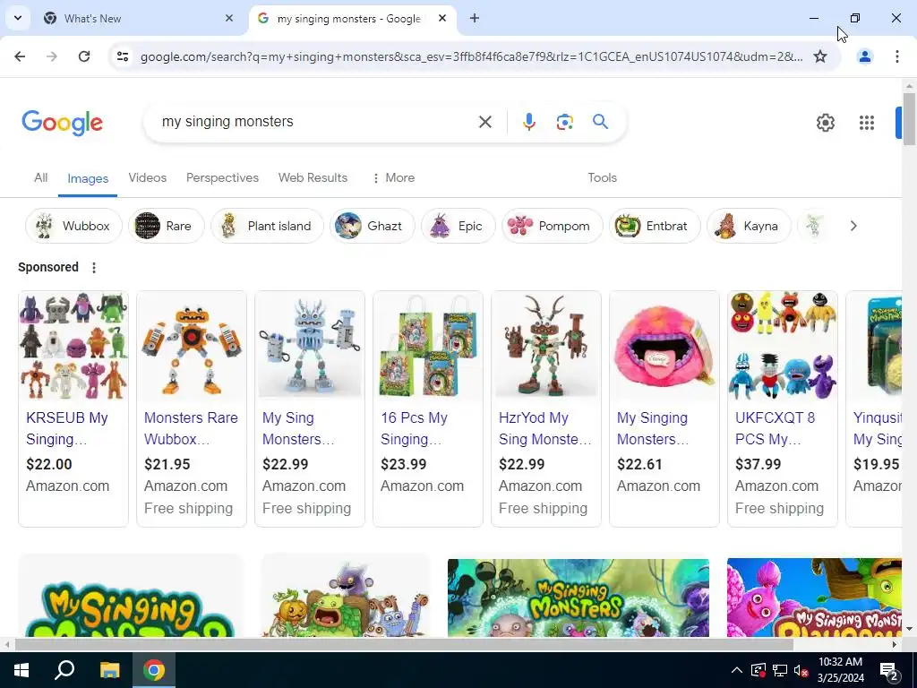
Task: Click the Chrome taskbar icon
Action: pos(154,670)
